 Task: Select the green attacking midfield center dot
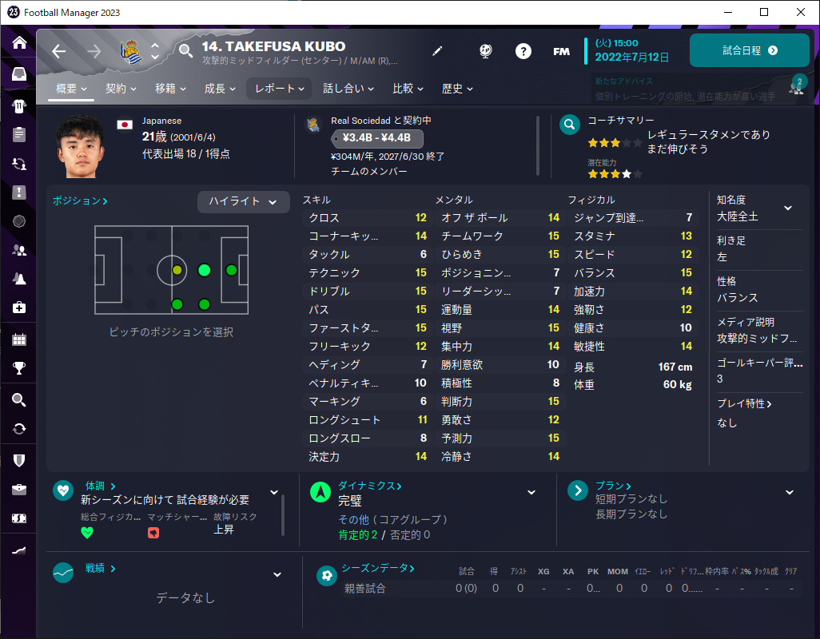(x=205, y=270)
